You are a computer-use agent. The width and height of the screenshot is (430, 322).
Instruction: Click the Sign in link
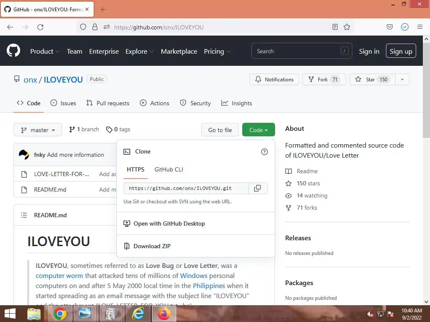369,51
